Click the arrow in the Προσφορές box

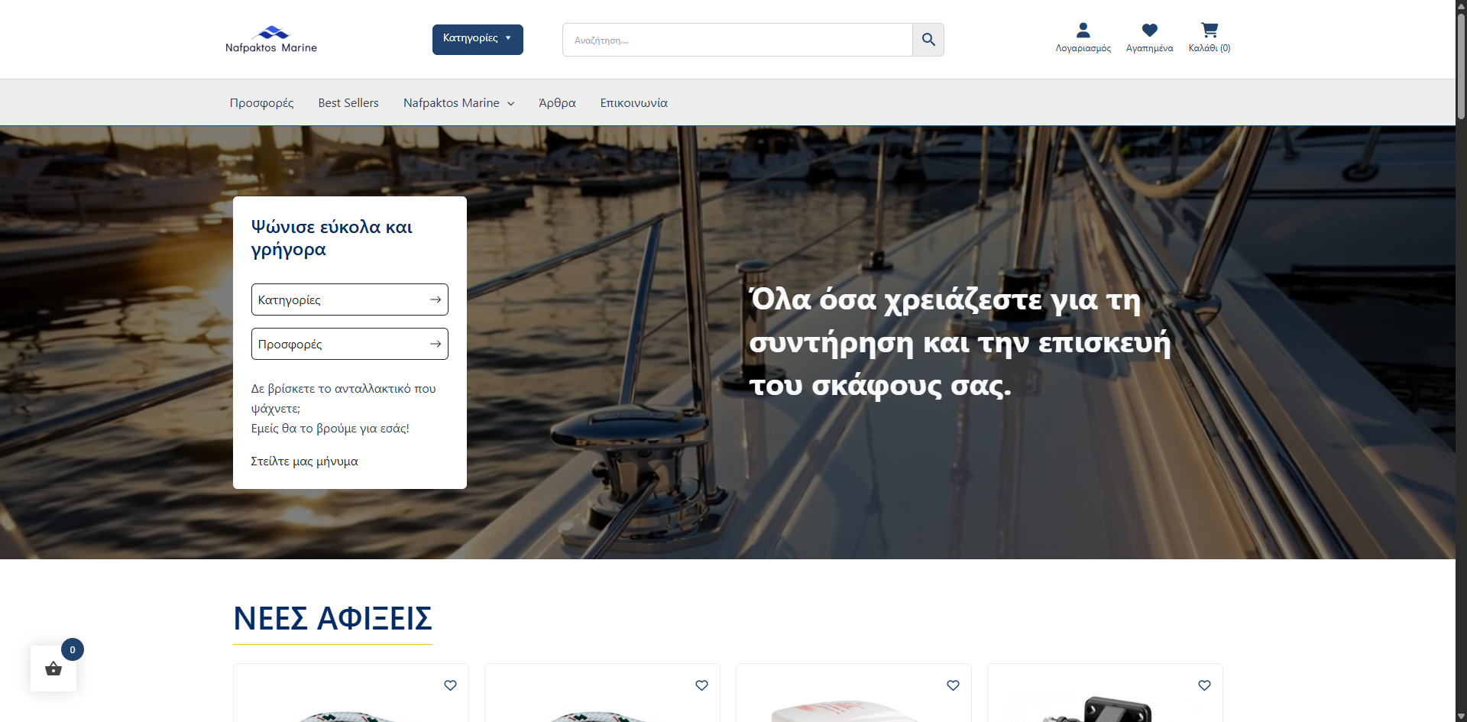(x=436, y=344)
